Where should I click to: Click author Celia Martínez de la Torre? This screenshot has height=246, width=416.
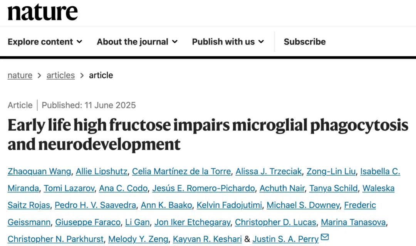click(181, 171)
